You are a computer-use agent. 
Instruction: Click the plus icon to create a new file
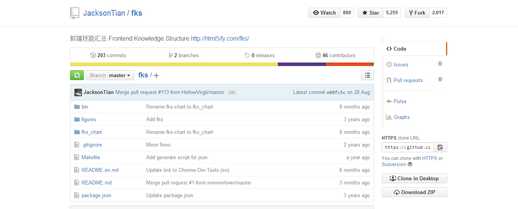pos(156,76)
